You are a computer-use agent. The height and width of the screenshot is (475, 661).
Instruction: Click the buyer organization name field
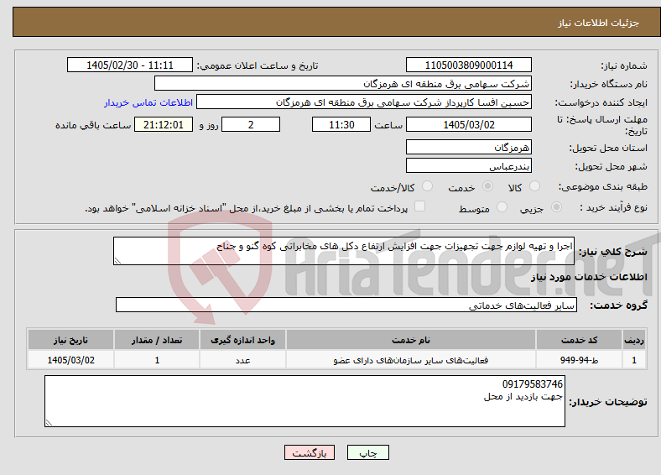coord(343,84)
